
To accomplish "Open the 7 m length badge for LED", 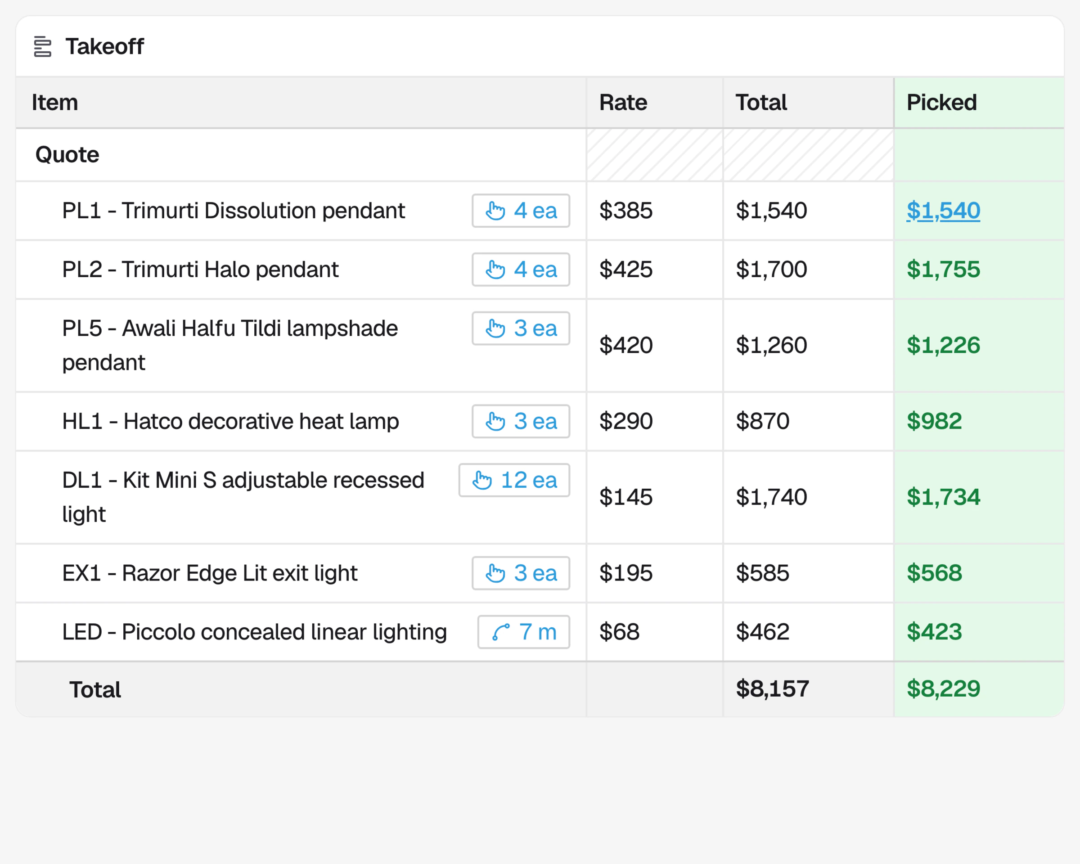I will click(x=524, y=632).
